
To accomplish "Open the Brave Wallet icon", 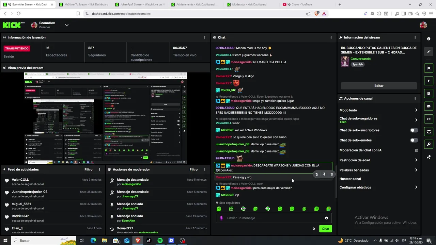I will [410, 14].
